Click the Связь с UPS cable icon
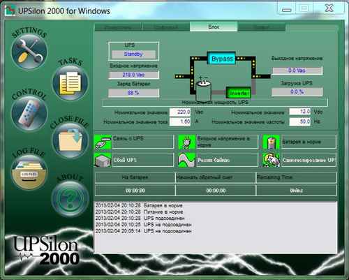The width and height of the screenshot is (349, 280). (x=103, y=142)
